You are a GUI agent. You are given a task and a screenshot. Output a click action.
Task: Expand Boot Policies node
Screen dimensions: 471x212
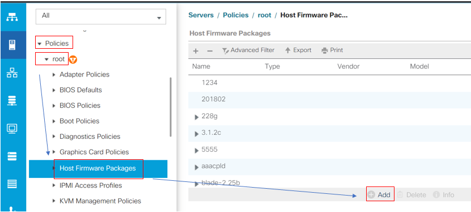(x=54, y=121)
